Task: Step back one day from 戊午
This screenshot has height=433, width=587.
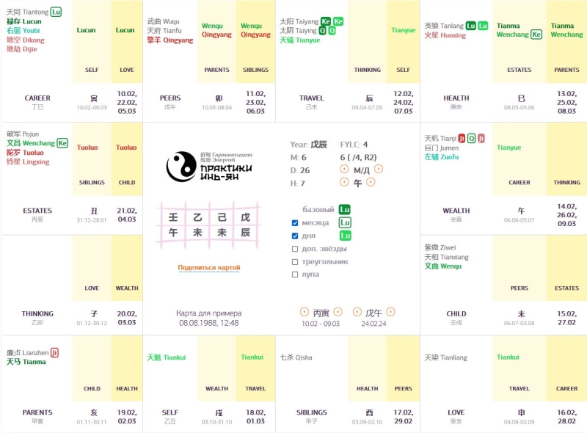Action: point(357,312)
